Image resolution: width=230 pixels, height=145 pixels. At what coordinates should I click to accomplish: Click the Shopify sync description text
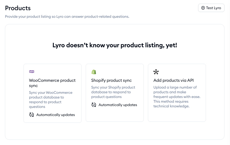tap(113, 92)
